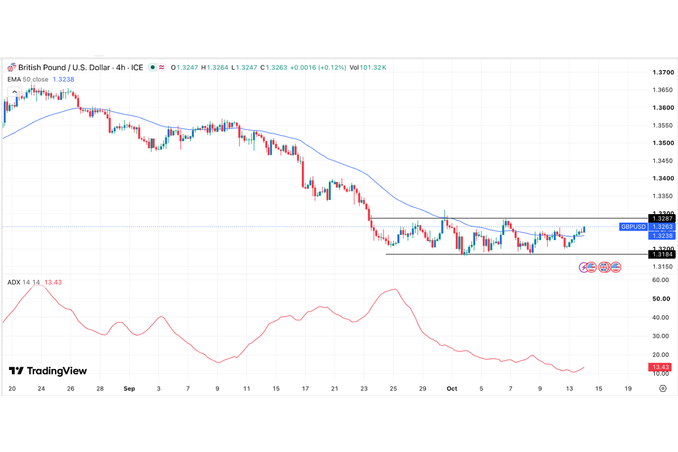Click the EMA value 1.3238 in legend

pos(62,80)
